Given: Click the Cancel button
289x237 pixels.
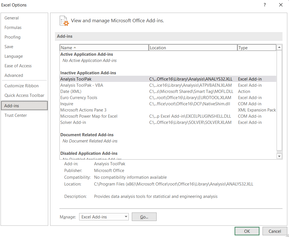Looking at the screenshot, I should [x=275, y=231].
